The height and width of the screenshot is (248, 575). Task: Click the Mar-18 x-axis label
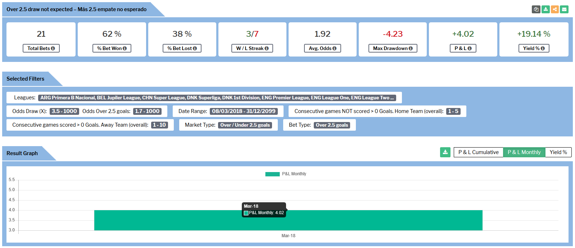point(288,236)
